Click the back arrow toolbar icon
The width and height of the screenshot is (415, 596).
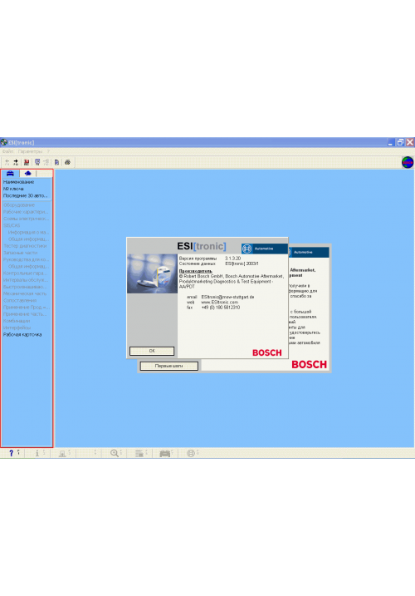pyautogui.click(x=7, y=162)
